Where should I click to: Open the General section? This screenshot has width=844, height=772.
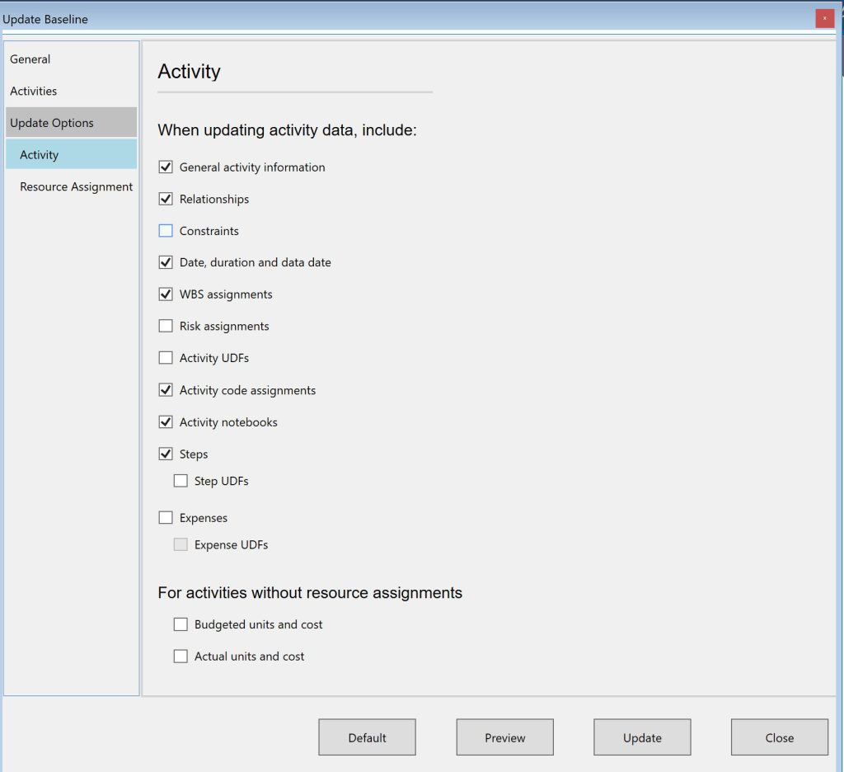click(x=71, y=59)
